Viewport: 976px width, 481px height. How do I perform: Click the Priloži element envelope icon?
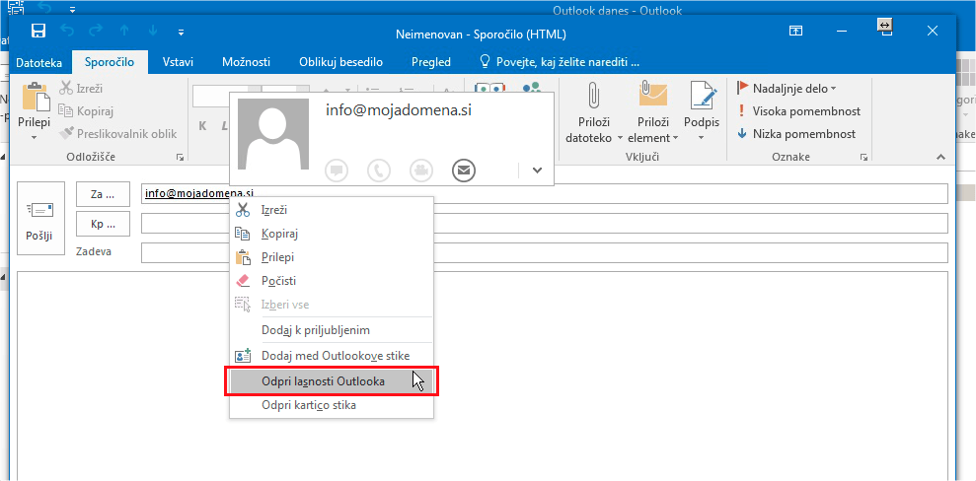coord(653,96)
